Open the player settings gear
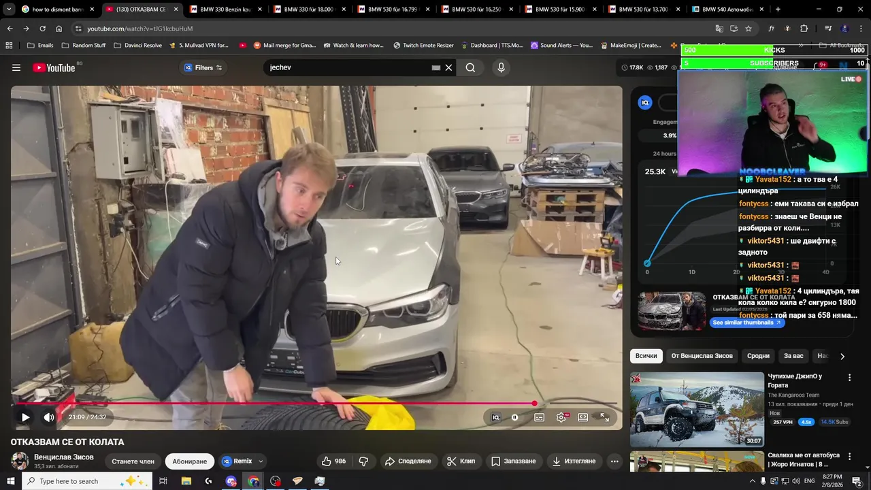The width and height of the screenshot is (871, 490). 561,417
